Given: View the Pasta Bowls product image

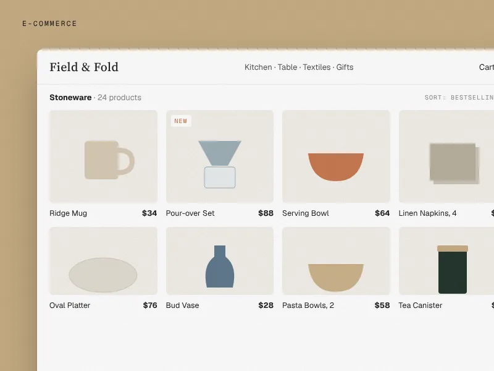Looking at the screenshot, I should tap(336, 261).
